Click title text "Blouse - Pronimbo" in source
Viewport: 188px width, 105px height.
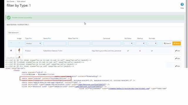coord(37,74)
